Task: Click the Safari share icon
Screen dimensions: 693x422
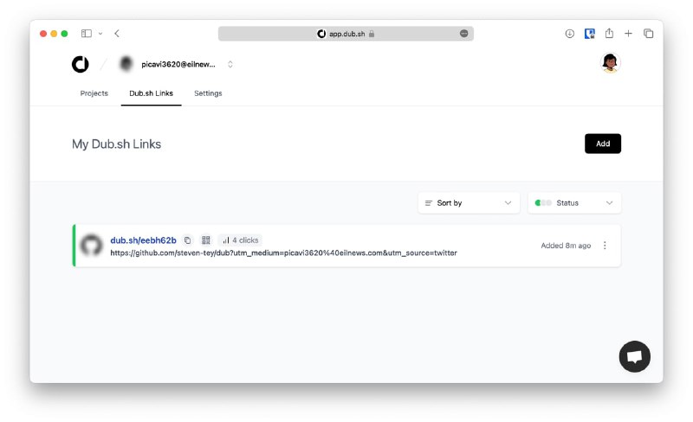Action: tap(609, 34)
